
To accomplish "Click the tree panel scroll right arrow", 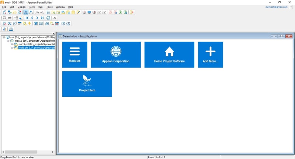I will [x=53, y=152].
